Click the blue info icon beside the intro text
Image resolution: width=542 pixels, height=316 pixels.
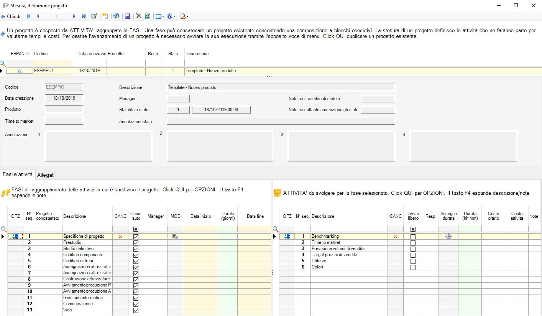pyautogui.click(x=3, y=34)
